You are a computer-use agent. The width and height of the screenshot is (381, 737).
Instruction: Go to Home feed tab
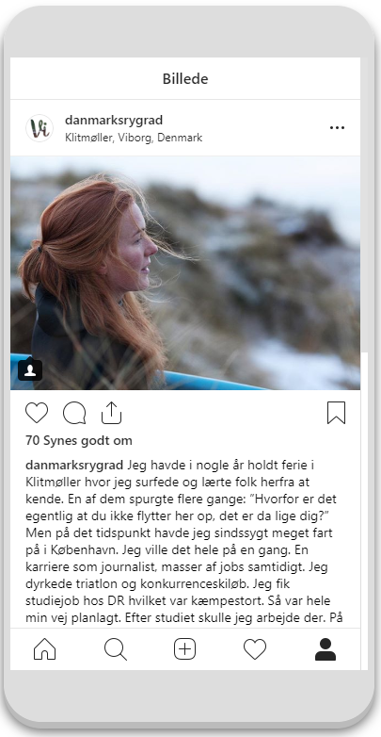point(44,649)
